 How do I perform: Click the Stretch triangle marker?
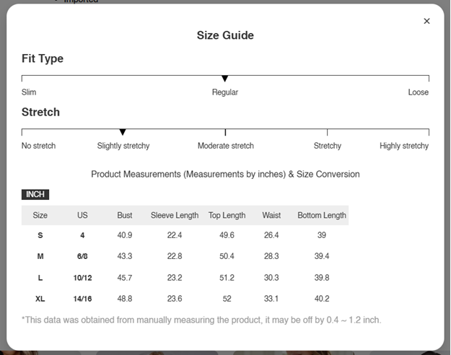123,132
